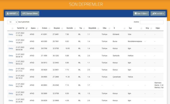This screenshot has width=170, height=104.
Task: Open Detay for the 09:49:19 Şanlıurfa quake
Action: click(x=11, y=56)
